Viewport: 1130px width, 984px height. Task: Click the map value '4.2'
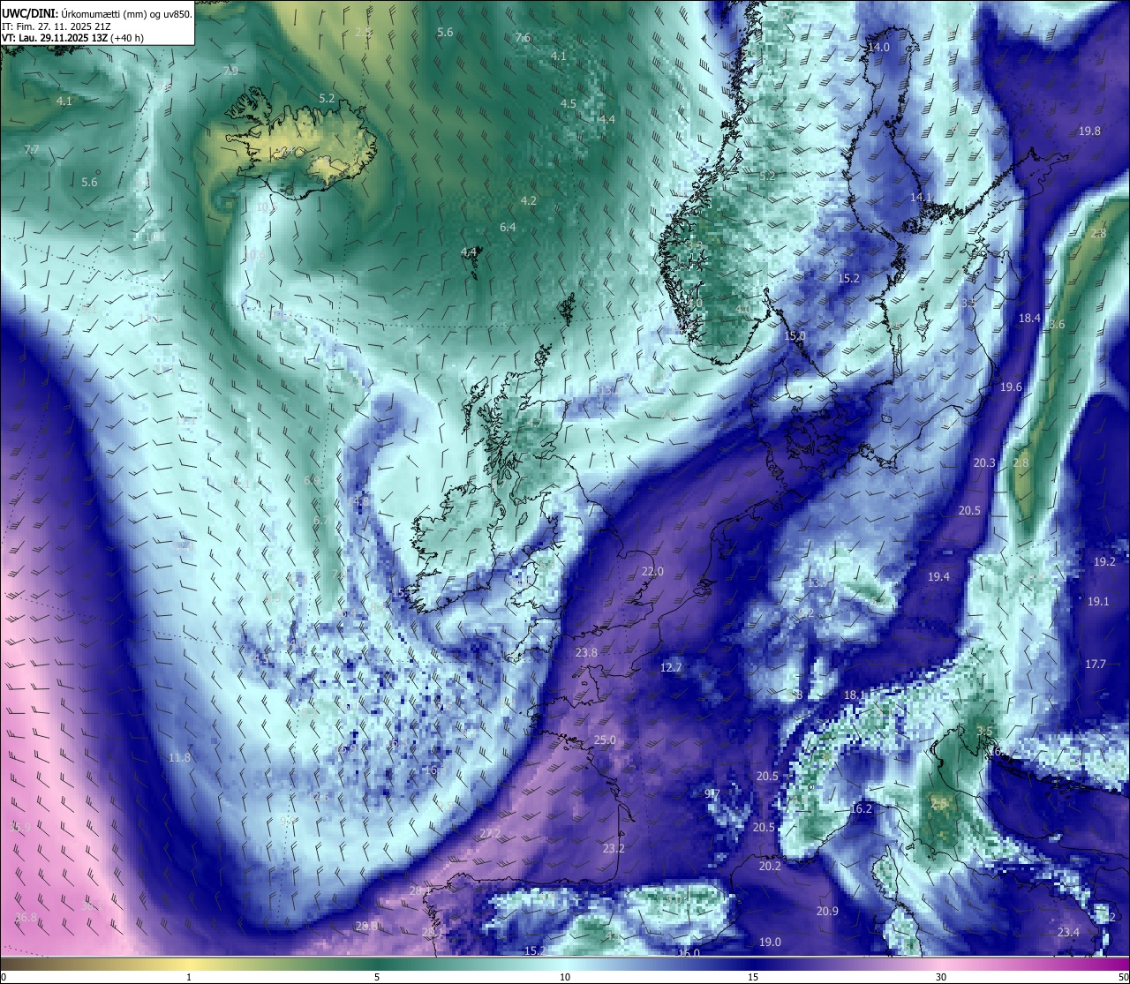[x=528, y=200]
